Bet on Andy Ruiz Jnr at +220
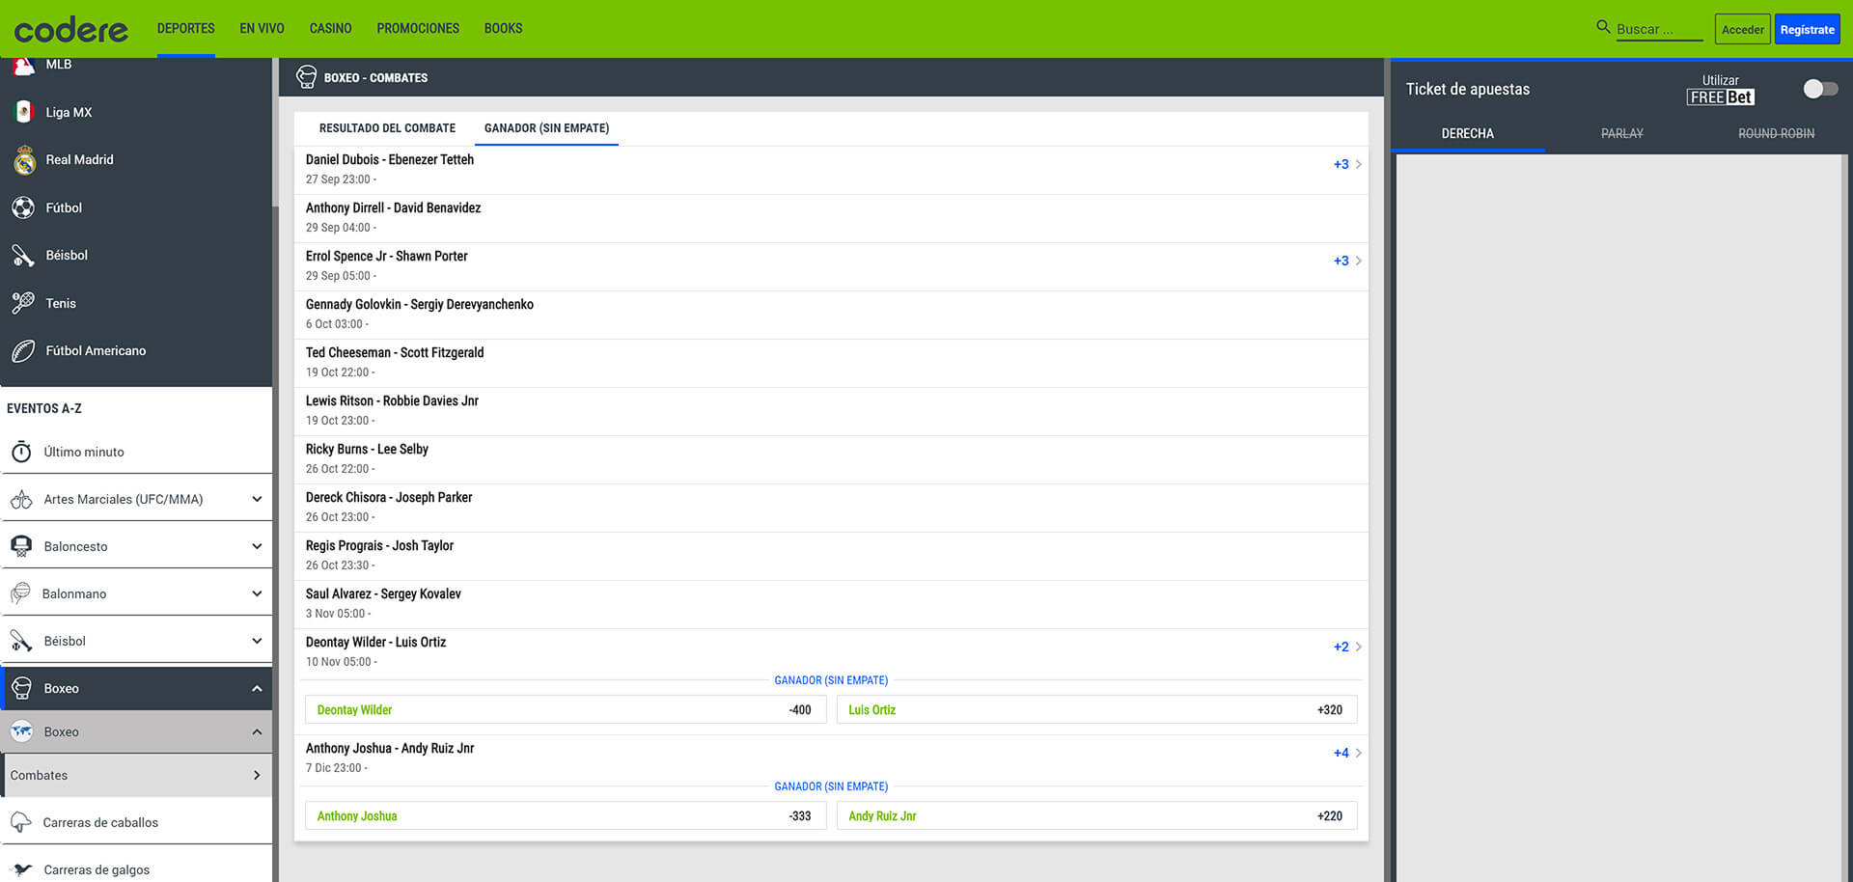 pyautogui.click(x=1096, y=815)
